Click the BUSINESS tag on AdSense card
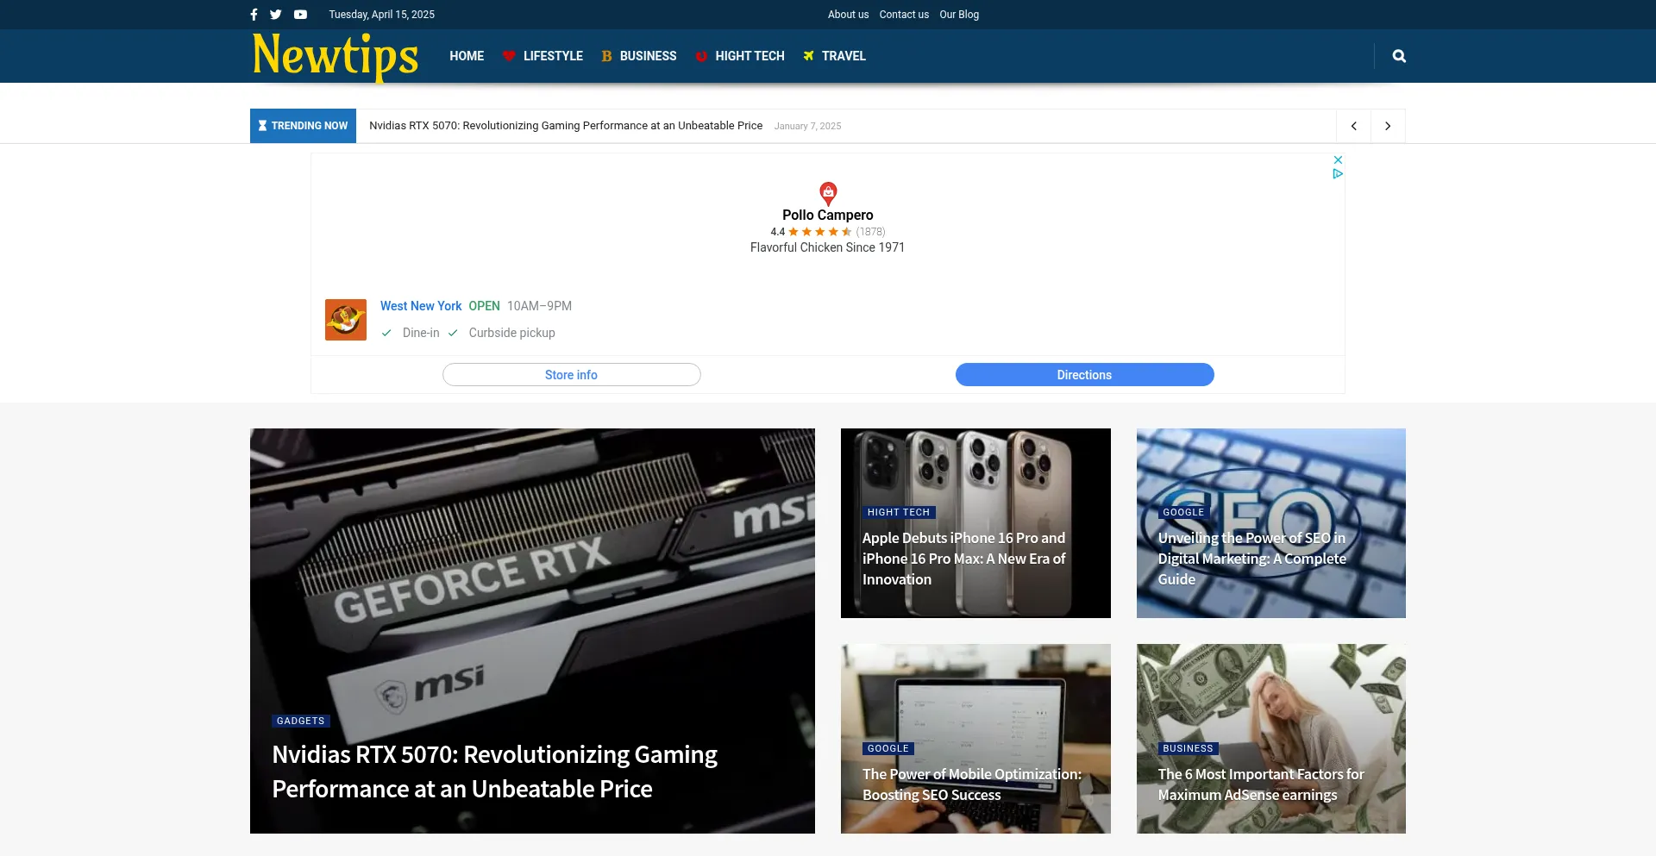 [x=1188, y=748]
